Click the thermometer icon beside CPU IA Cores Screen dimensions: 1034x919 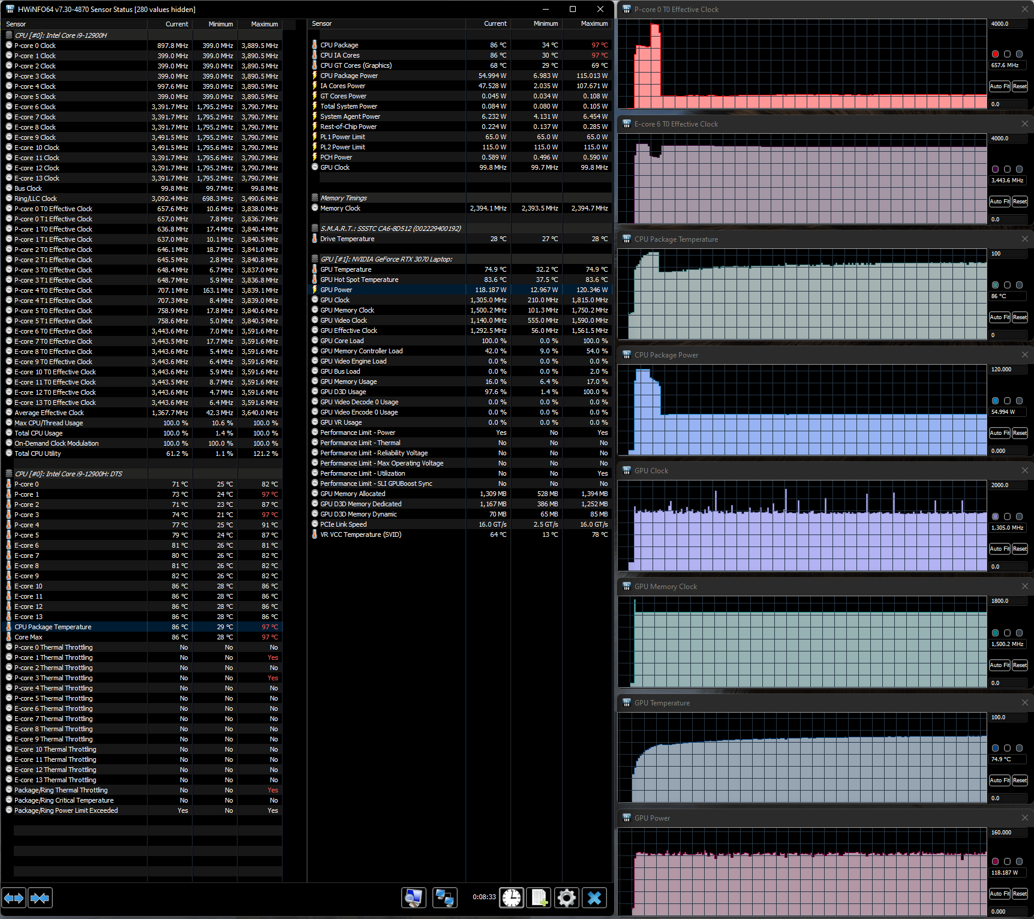click(315, 55)
